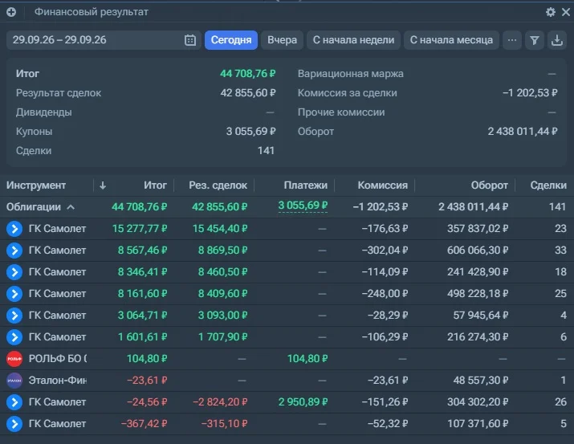Click the widget title Финансовый результат
The width and height of the screenshot is (574, 444).
click(92, 12)
